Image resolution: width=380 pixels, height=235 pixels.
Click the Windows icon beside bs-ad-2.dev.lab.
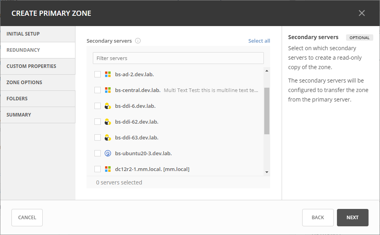tap(108, 74)
